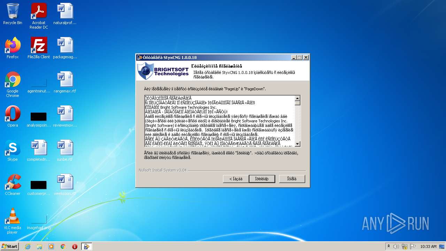The width and height of the screenshot is (446, 251).
Task: Click the 10:33 AM taskbar clock
Action: pyautogui.click(x=428, y=246)
